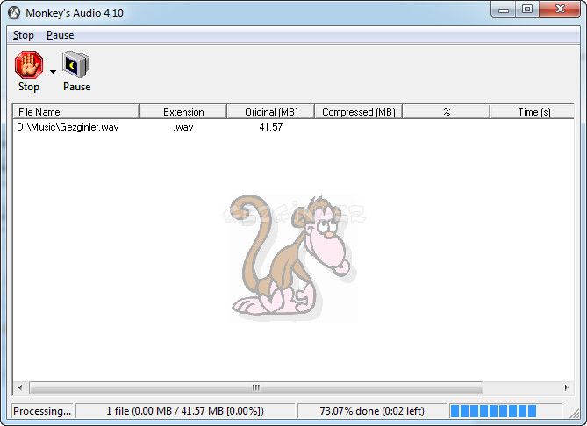This screenshot has height=426, width=587.
Task: Minimize the Monkey's Audio window
Action: 504,11
